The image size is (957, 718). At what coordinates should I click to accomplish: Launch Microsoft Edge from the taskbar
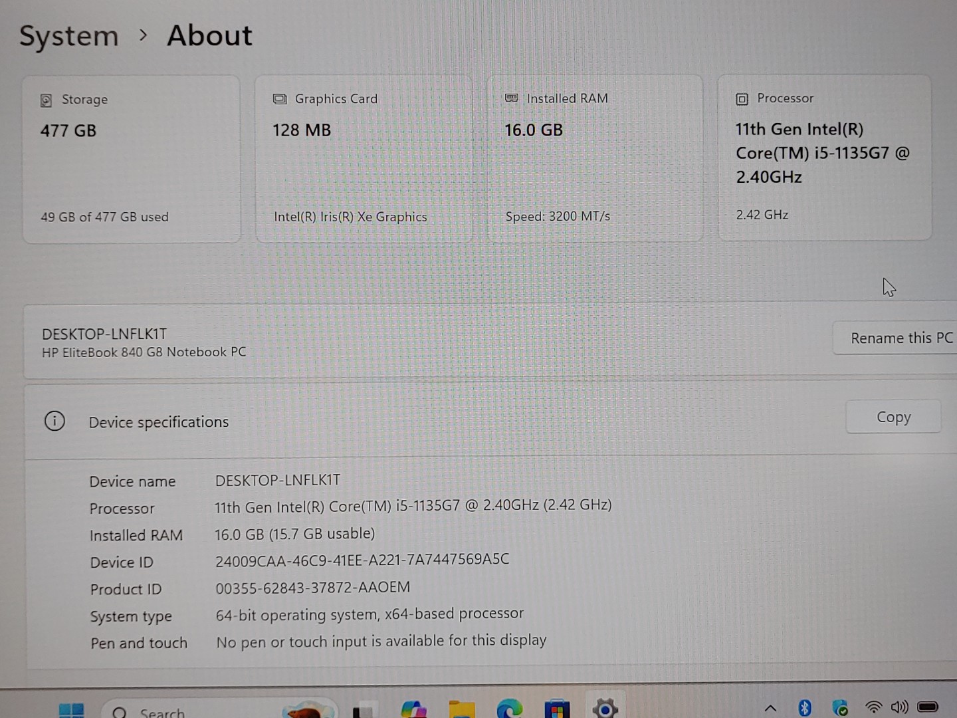pos(510,710)
